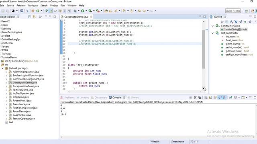Open the Open Console dropdown arrow
The height and width of the screenshot is (144, 257).
point(247,98)
